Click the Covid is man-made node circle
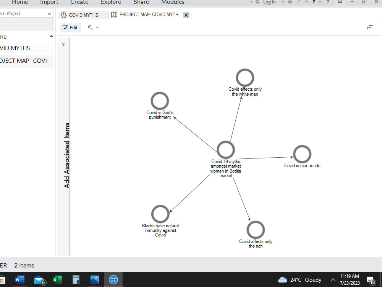This screenshot has width=382, height=287. click(302, 154)
